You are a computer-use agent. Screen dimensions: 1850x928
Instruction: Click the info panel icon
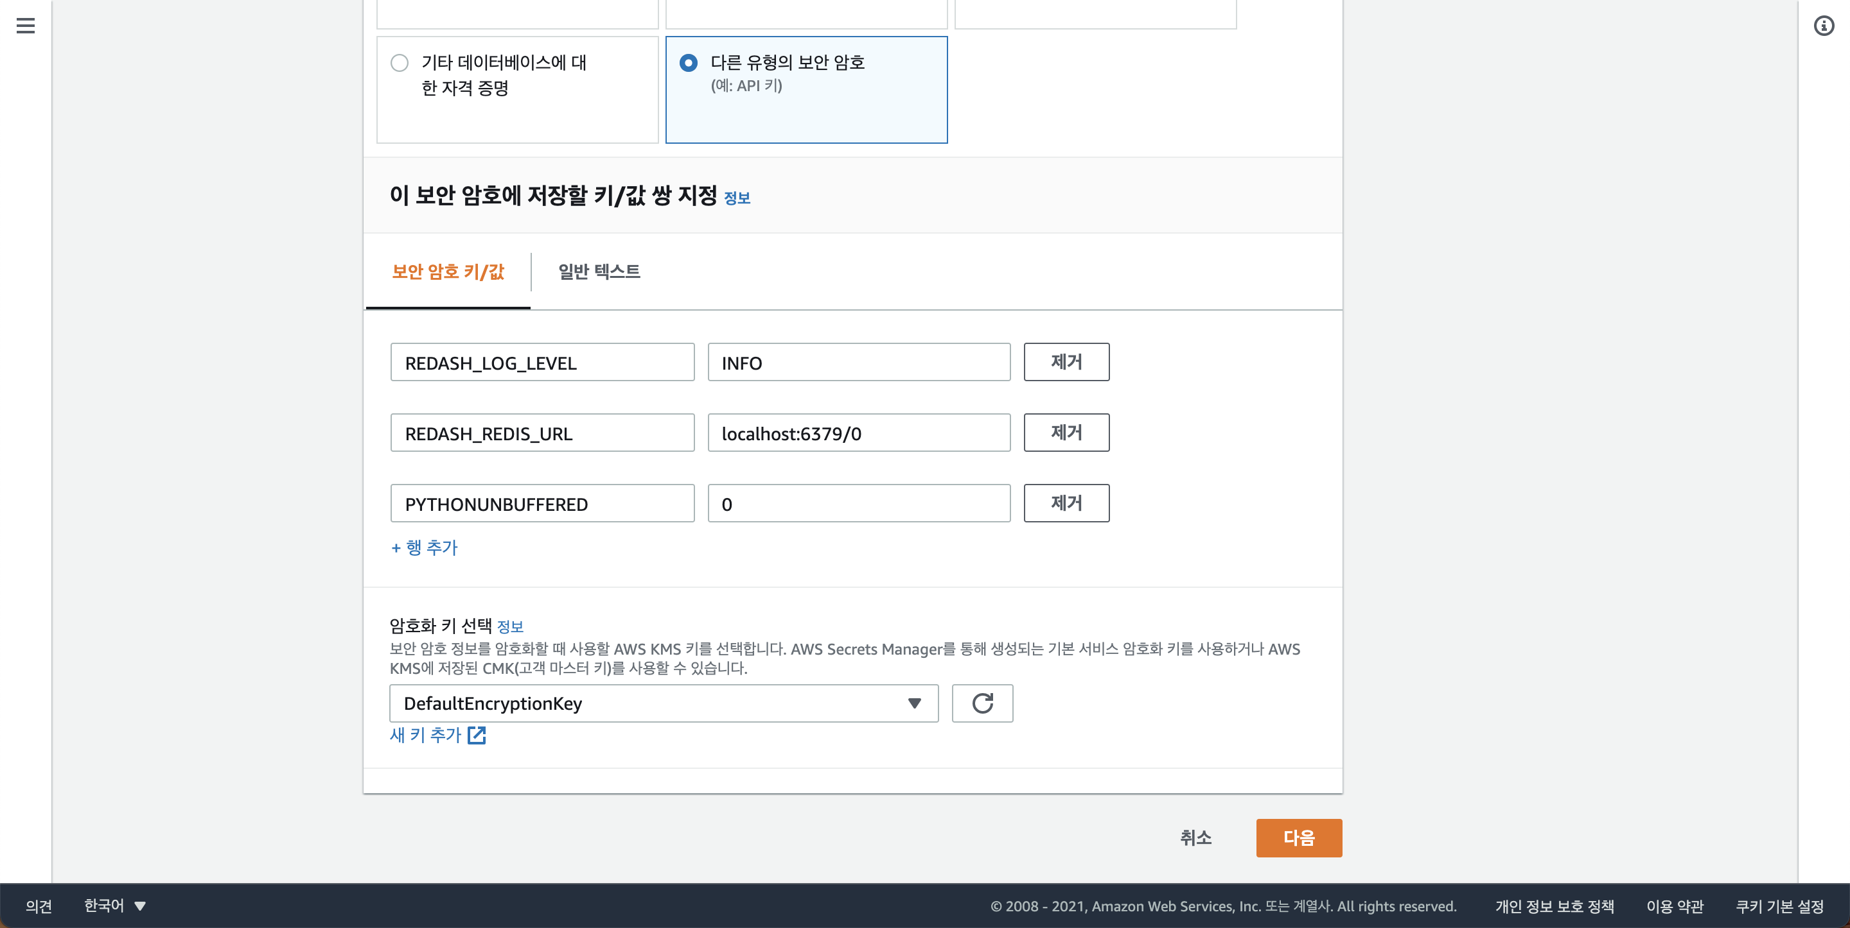coord(1824,26)
